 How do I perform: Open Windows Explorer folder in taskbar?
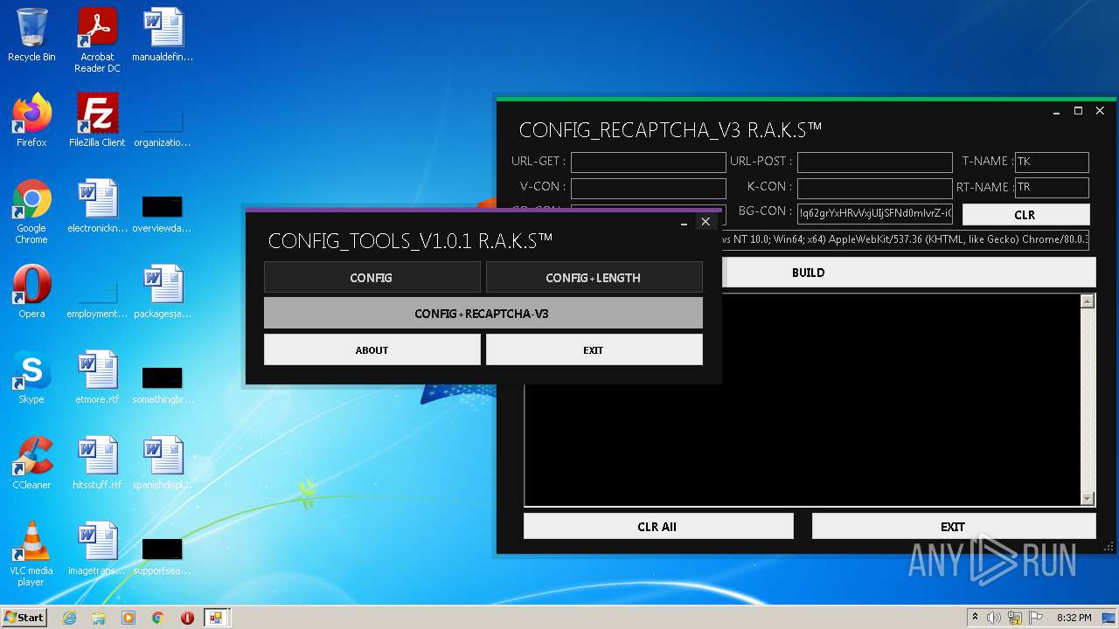click(x=99, y=618)
